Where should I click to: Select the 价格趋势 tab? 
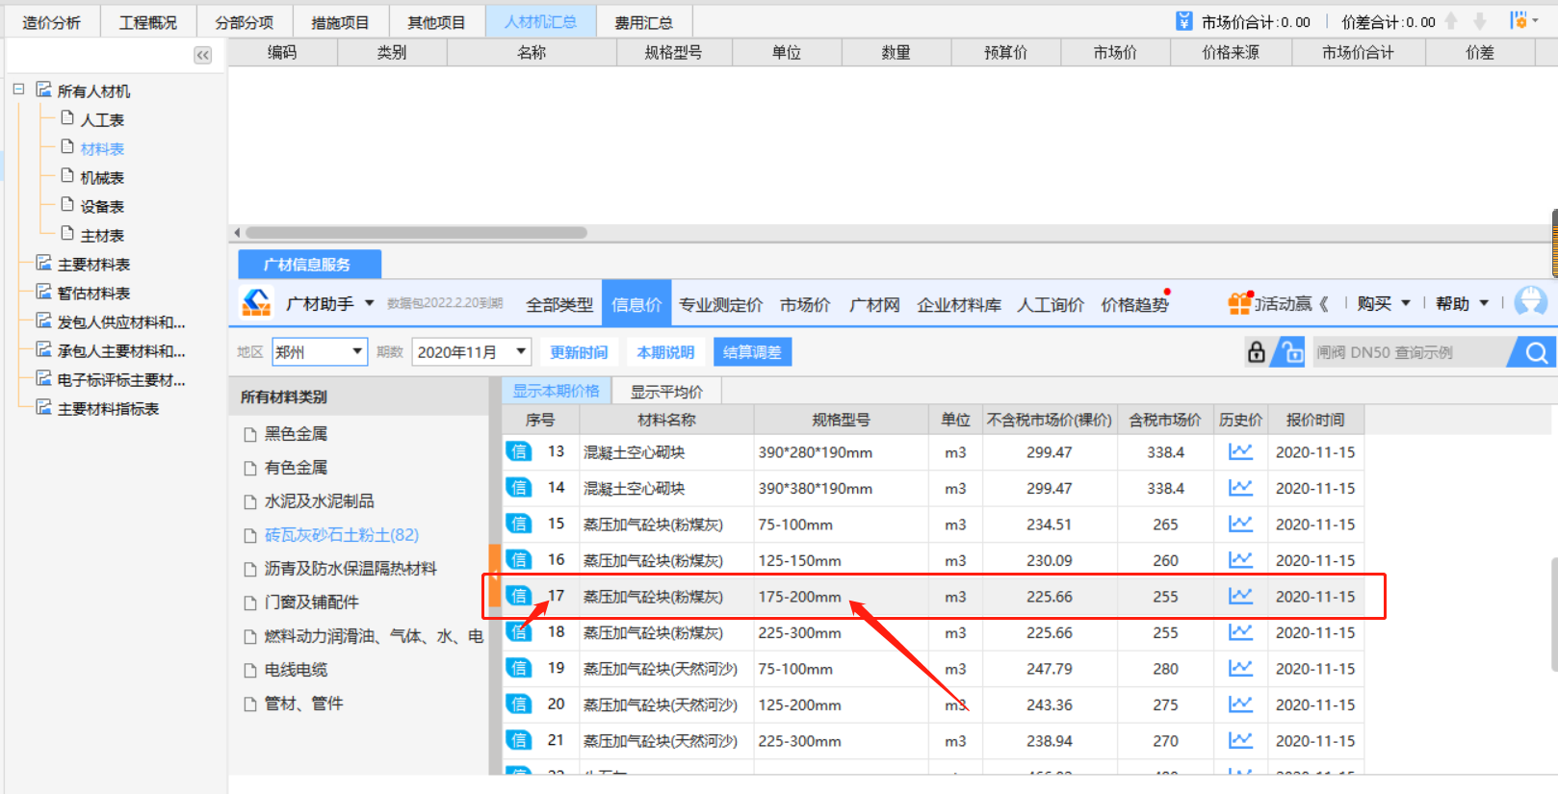click(x=1134, y=304)
